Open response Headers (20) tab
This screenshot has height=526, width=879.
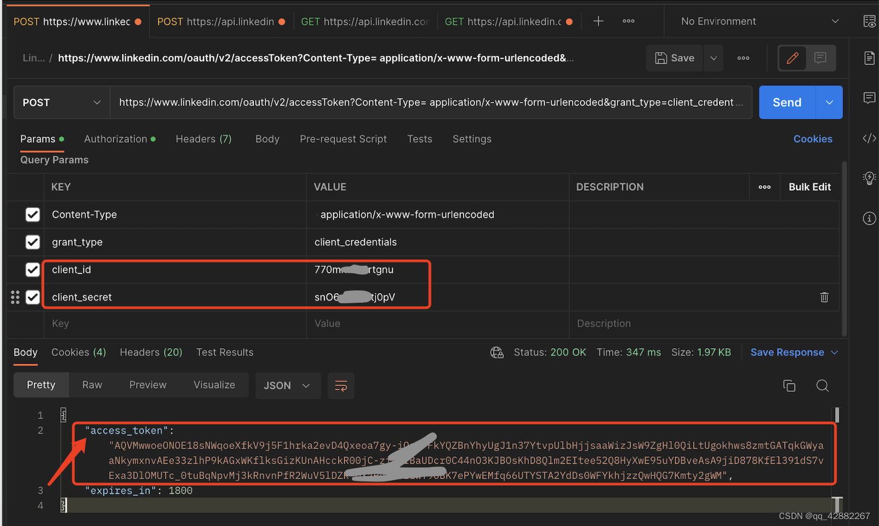click(151, 352)
